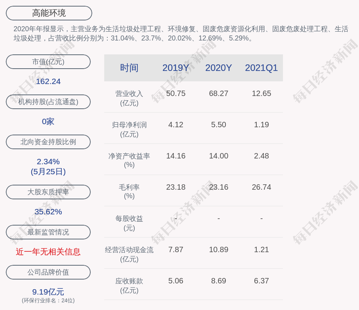The image size is (359, 310).
Task: Select gross margin value 26.74
Action: pos(261,187)
